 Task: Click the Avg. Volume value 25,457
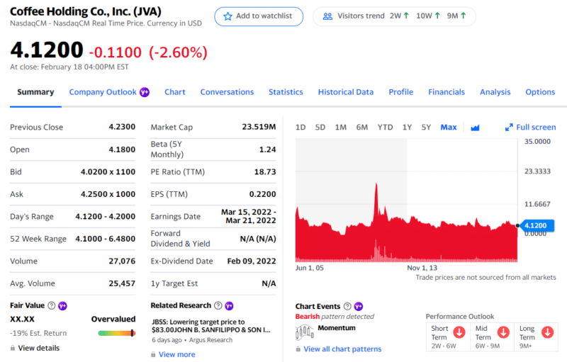pos(122,283)
